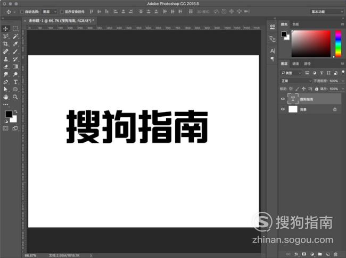
Task: Select the Path Selection tool
Action: click(5, 89)
